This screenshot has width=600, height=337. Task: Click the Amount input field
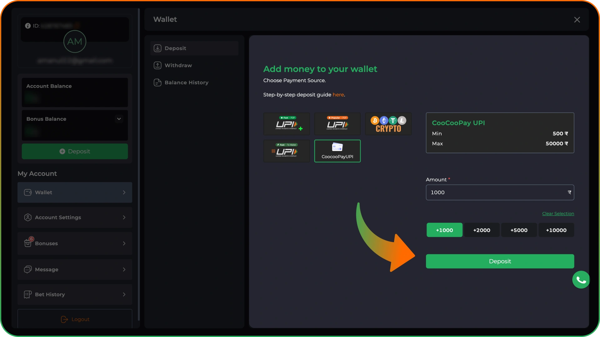500,192
